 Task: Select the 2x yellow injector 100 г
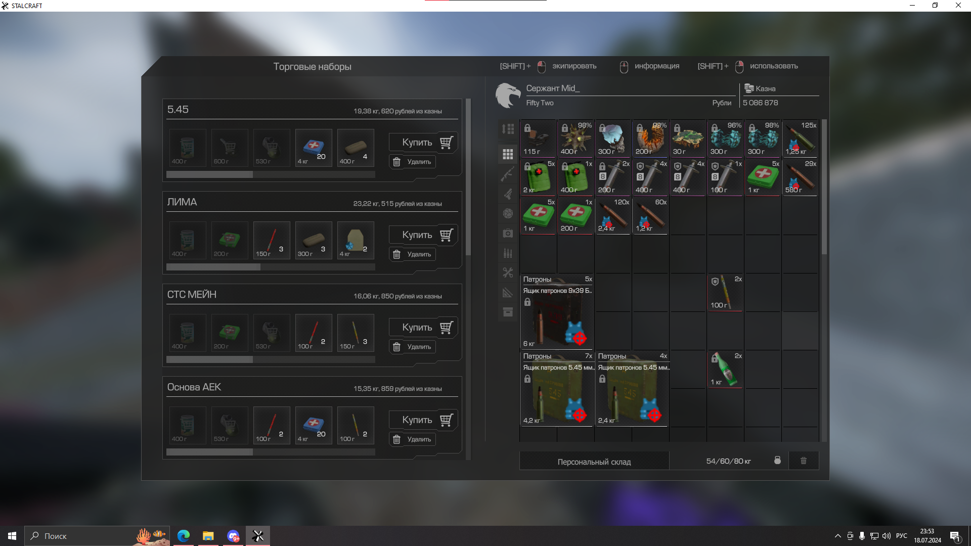pyautogui.click(x=725, y=292)
